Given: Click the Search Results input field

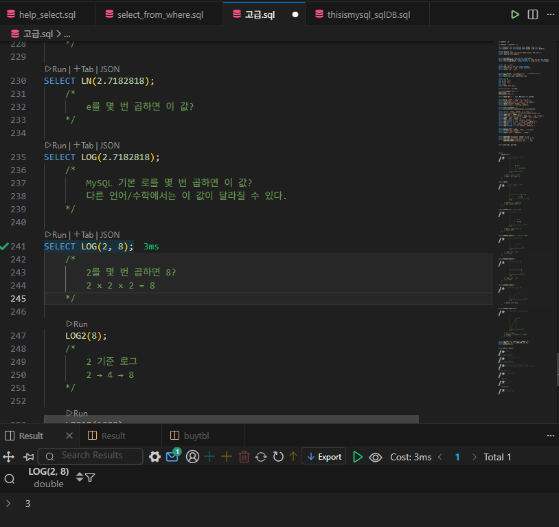Looking at the screenshot, I should (91, 456).
